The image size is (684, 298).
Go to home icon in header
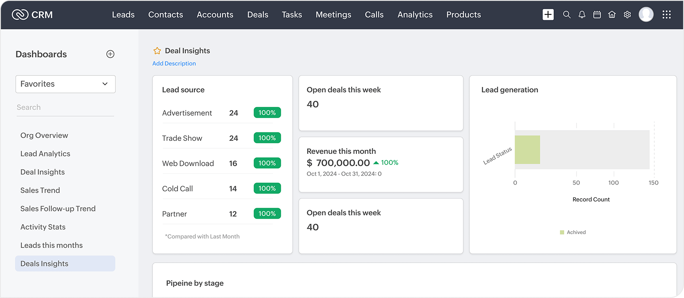point(612,14)
